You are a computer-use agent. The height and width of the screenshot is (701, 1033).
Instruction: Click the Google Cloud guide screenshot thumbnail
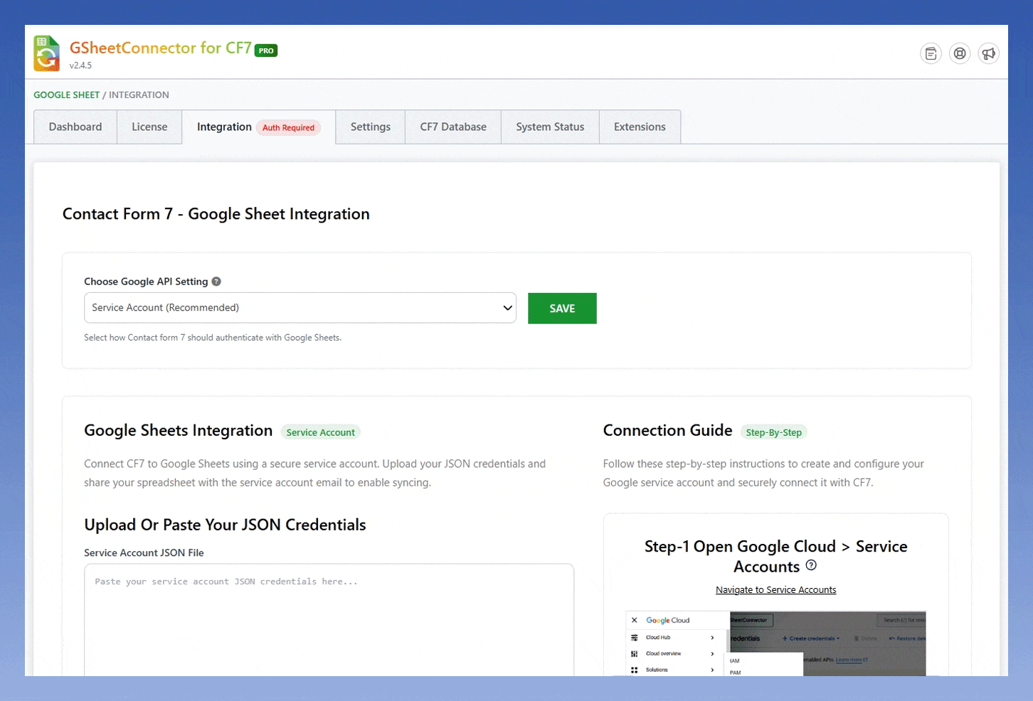point(775,643)
